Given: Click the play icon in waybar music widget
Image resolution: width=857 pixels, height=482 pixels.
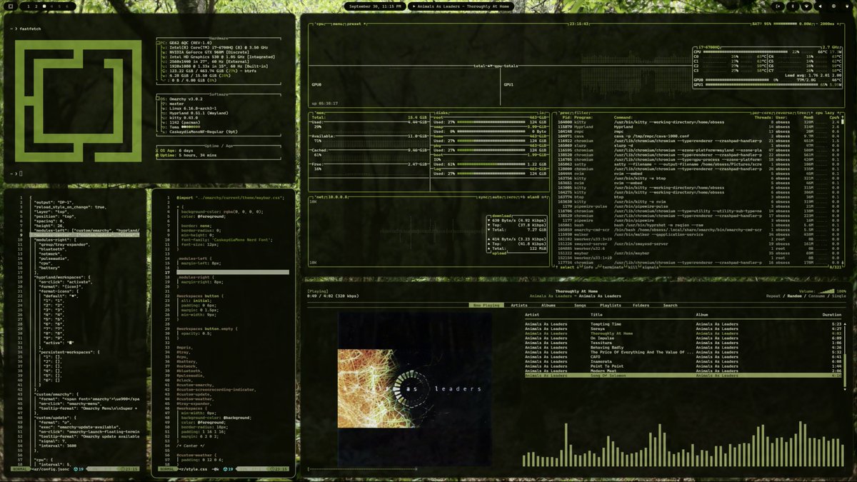Looking at the screenshot, I should pos(414,6).
